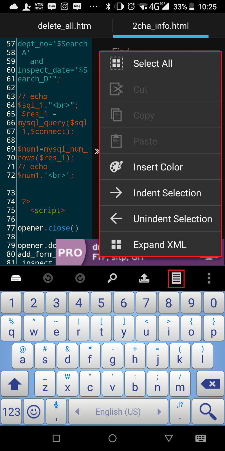Image resolution: width=225 pixels, height=451 pixels.
Task: Switch keyboard to 123 symbols layout
Action: [x=11, y=412]
